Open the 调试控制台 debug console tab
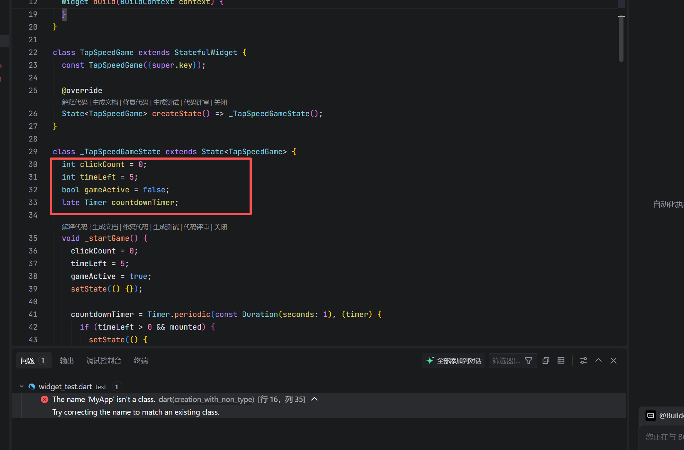Screen dimensions: 684x450 pos(104,361)
